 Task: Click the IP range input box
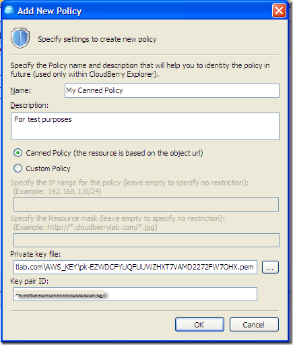(x=146, y=204)
